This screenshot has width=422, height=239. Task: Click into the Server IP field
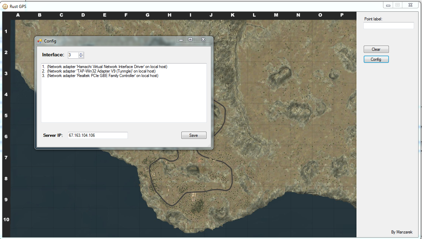pos(98,135)
